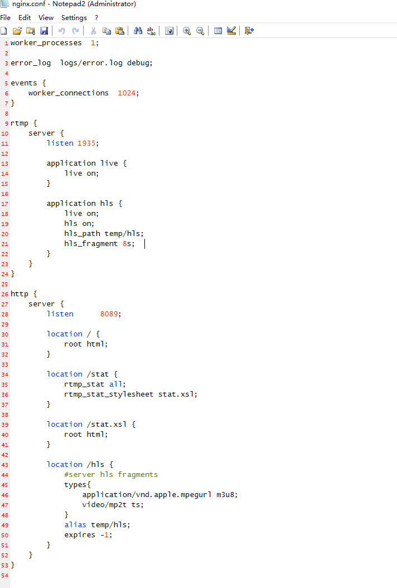
Task: Click 'location /hls {' on line 43
Action: click(x=80, y=464)
